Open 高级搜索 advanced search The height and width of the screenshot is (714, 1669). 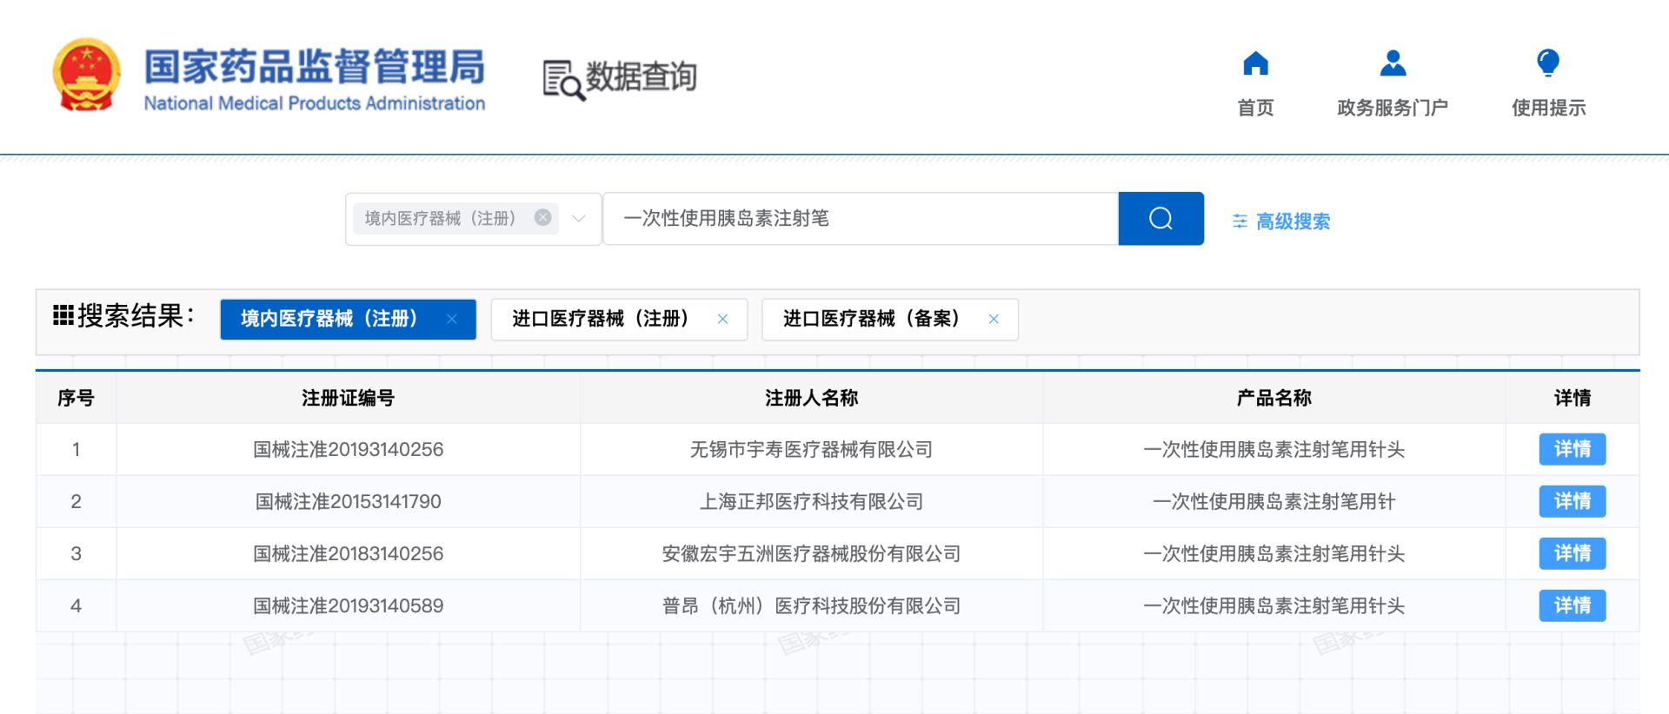(x=1293, y=221)
